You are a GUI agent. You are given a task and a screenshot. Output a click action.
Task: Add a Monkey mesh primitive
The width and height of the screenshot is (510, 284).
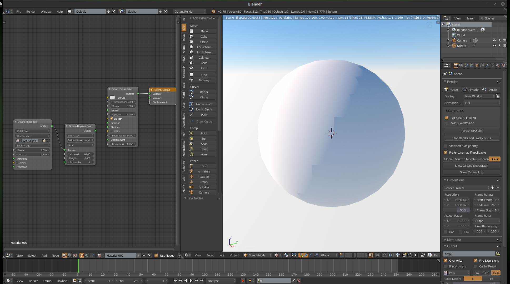click(204, 80)
